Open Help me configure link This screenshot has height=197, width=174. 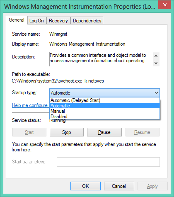(31, 105)
